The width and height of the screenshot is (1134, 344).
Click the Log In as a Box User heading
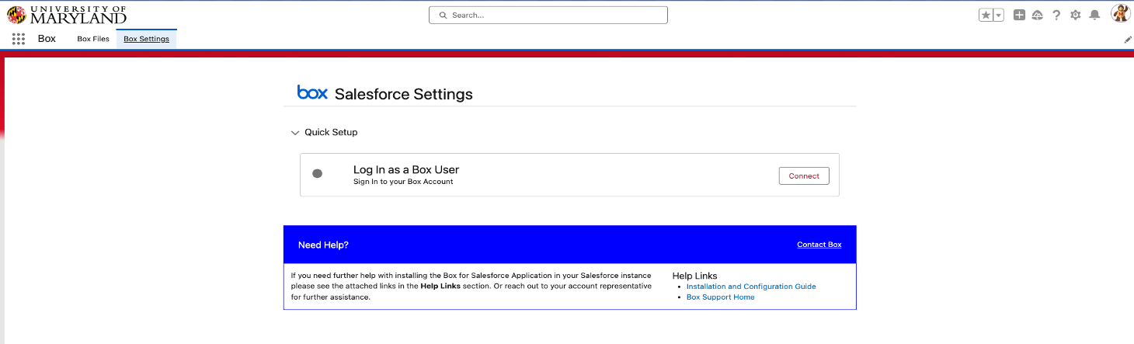(406, 169)
